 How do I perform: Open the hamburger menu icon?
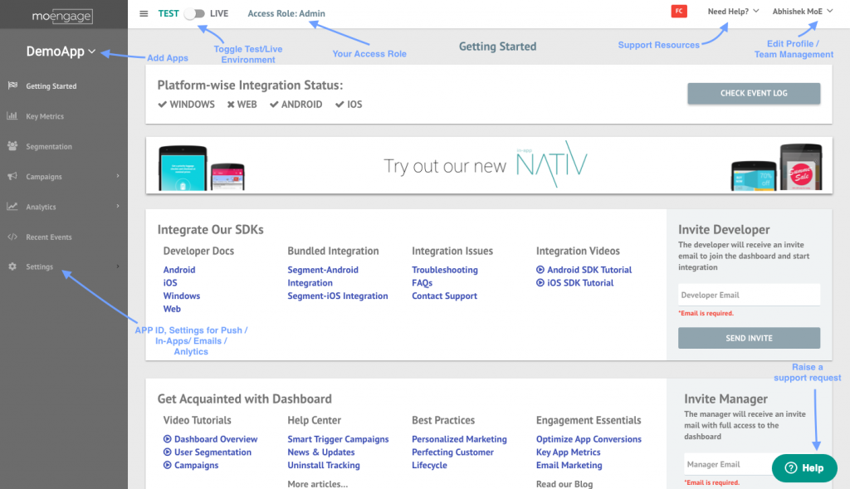(144, 13)
